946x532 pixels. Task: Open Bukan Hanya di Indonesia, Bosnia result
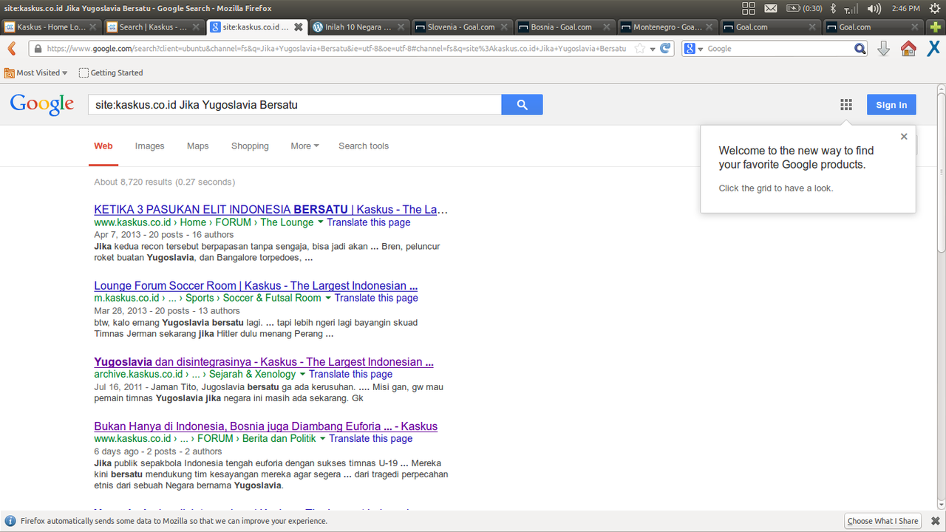tap(266, 426)
